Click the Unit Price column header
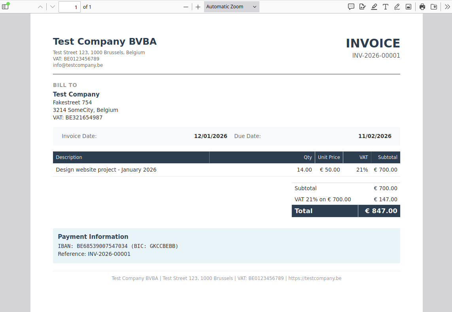The height and width of the screenshot is (312, 452). pos(329,157)
